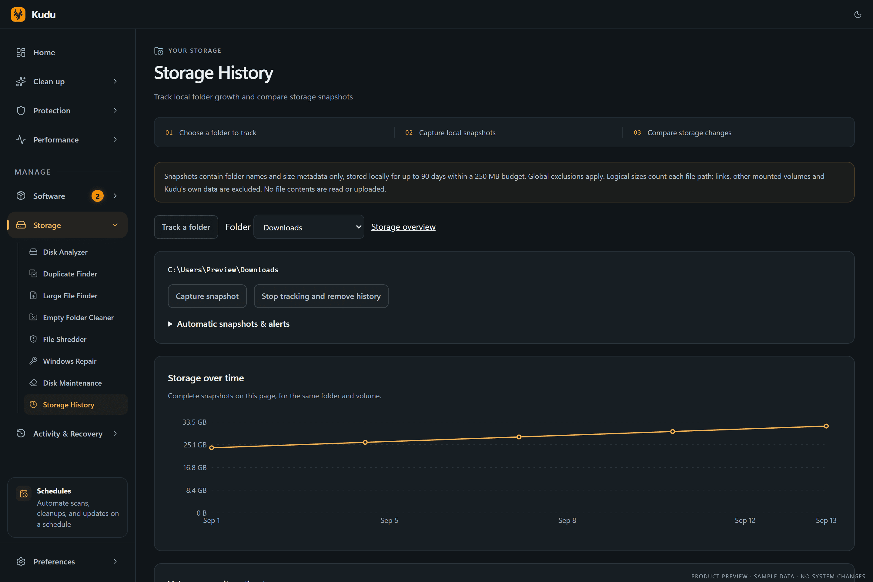Expand the Protection chevron
The image size is (873, 582).
pos(115,111)
